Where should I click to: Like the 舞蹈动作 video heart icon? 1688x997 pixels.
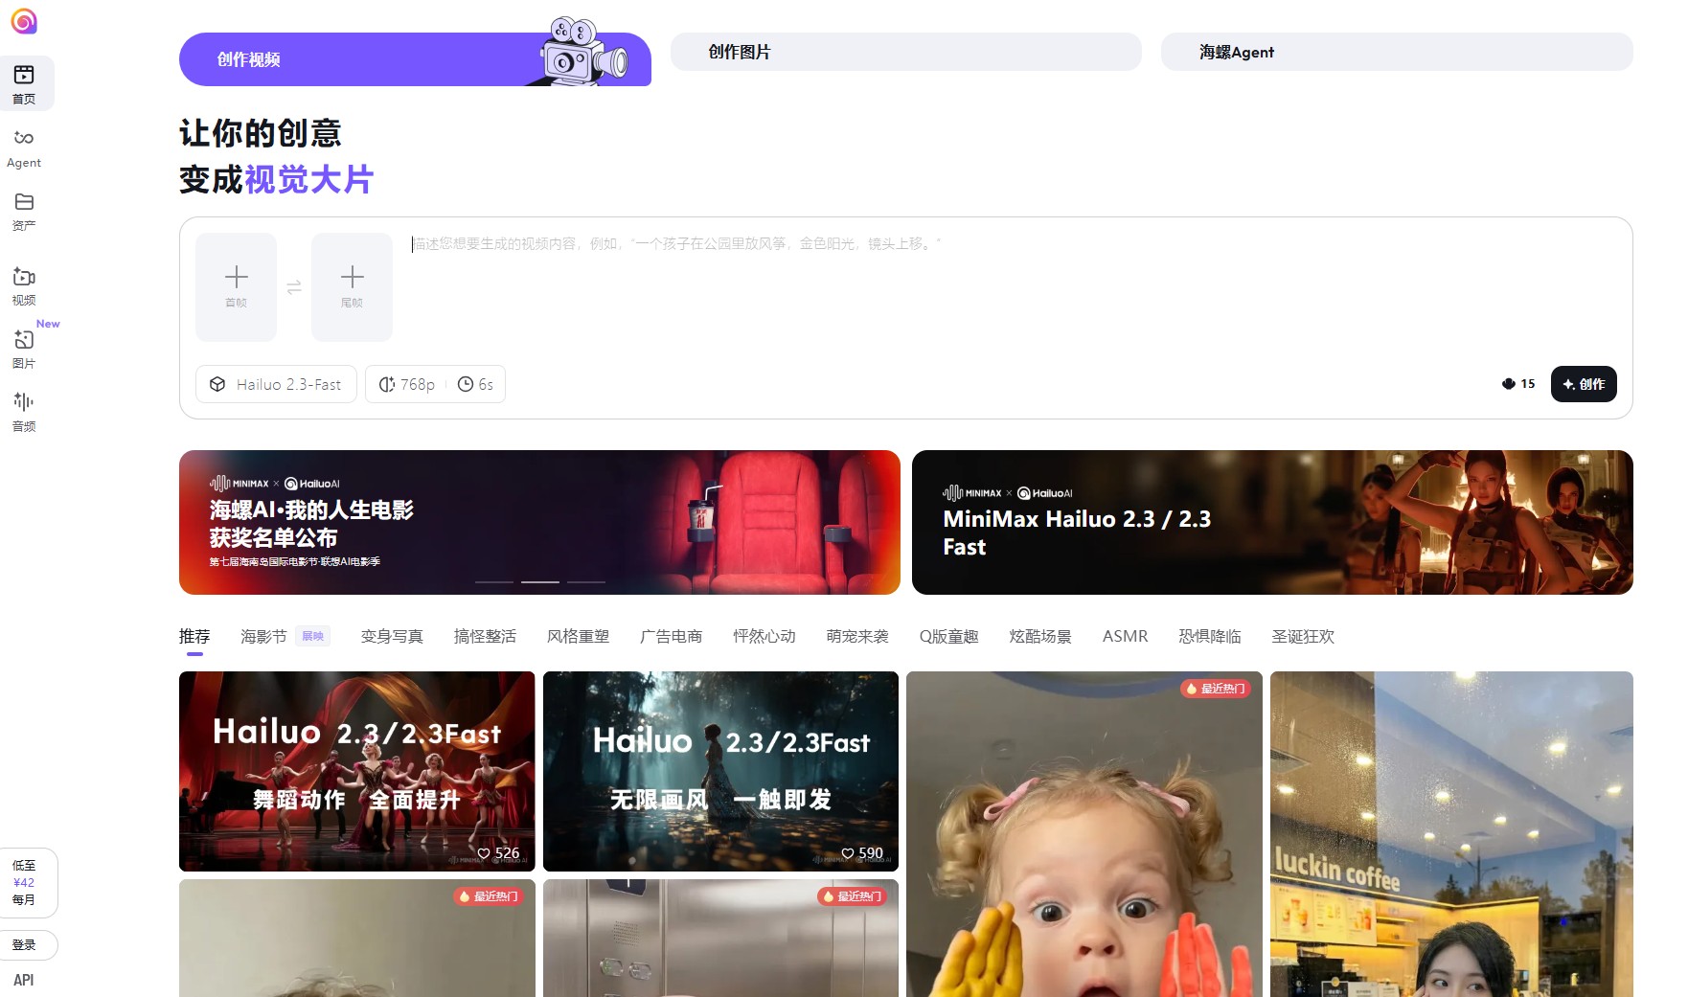pos(484,853)
